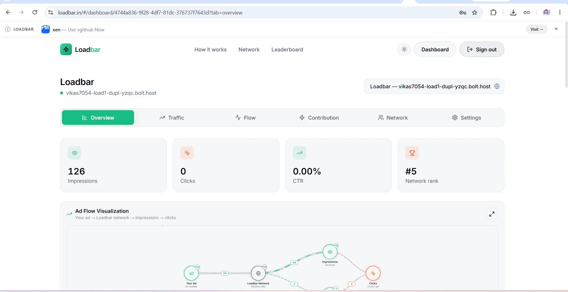
Task: Click the 'xen — Use vgithub Now' ad text
Action: click(78, 30)
